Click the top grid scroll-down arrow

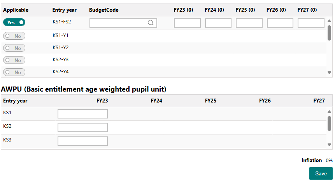(329, 73)
